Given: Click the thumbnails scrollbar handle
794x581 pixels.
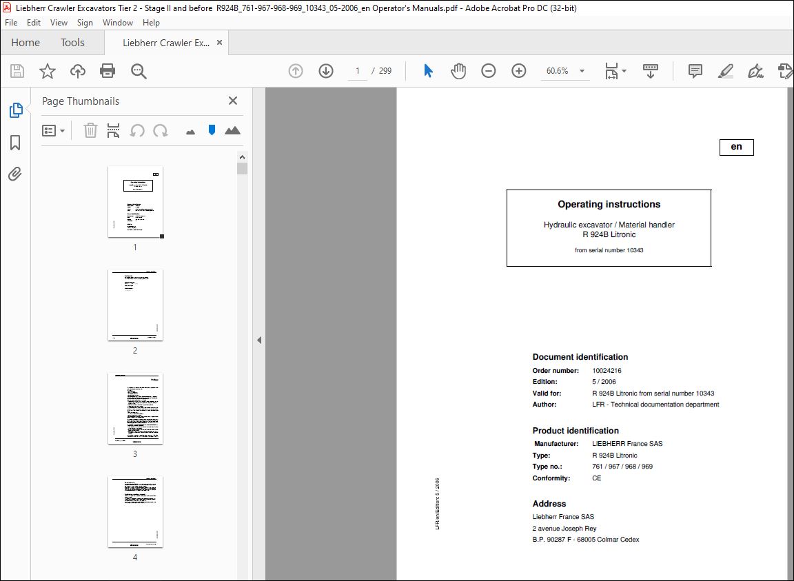Looking at the screenshot, I should [x=242, y=169].
